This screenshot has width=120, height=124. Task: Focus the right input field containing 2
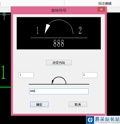click(90, 75)
